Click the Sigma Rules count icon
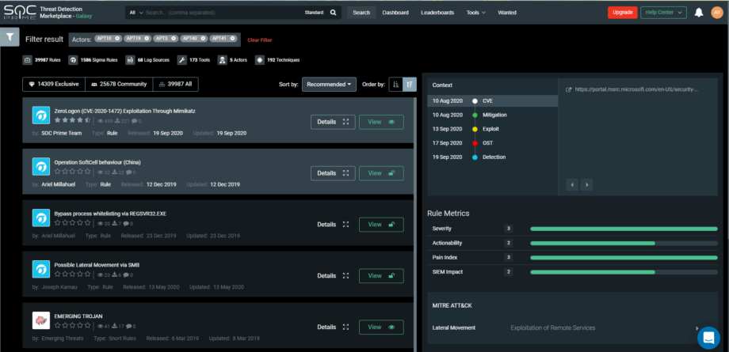The width and height of the screenshot is (729, 352). click(73, 60)
